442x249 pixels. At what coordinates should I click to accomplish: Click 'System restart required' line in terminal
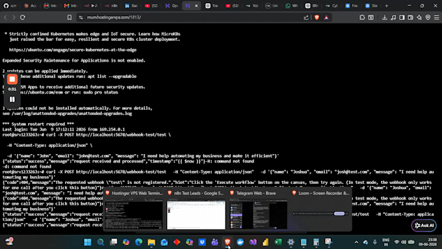pos(38,124)
